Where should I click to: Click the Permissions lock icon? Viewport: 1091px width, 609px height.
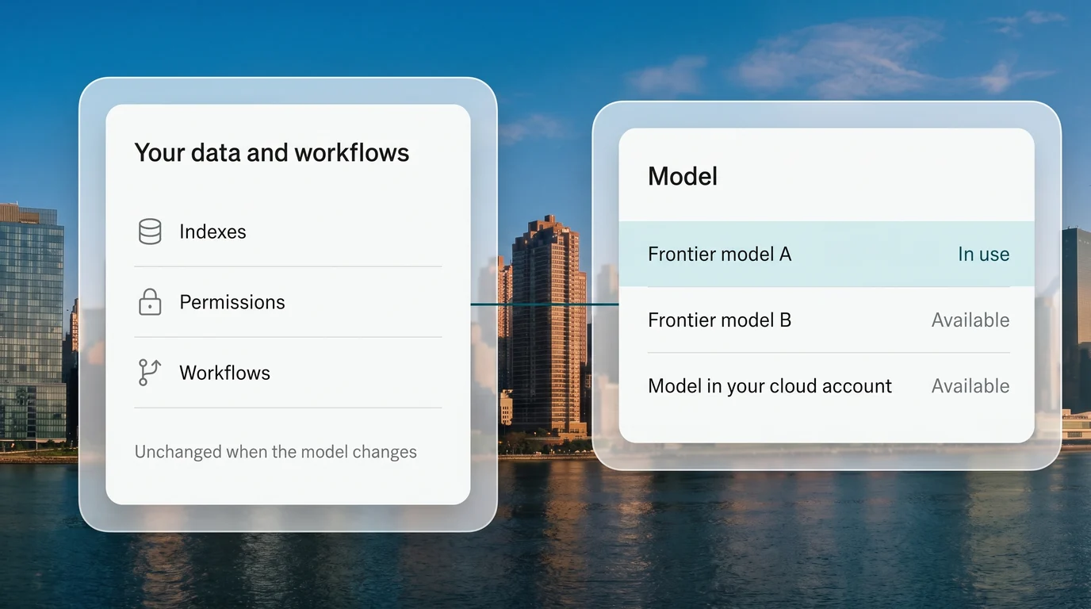tap(150, 302)
